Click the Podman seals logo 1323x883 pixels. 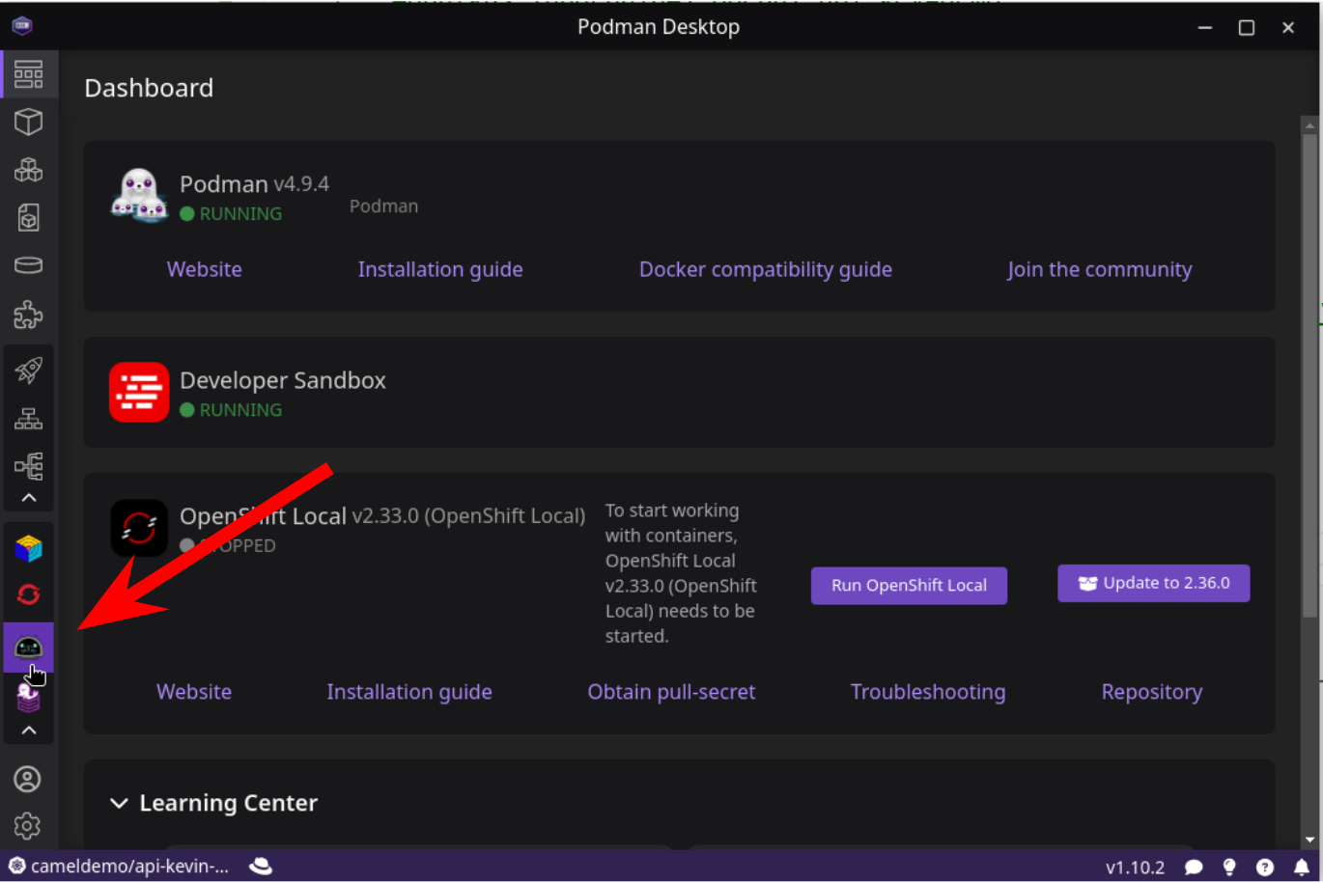[139, 196]
